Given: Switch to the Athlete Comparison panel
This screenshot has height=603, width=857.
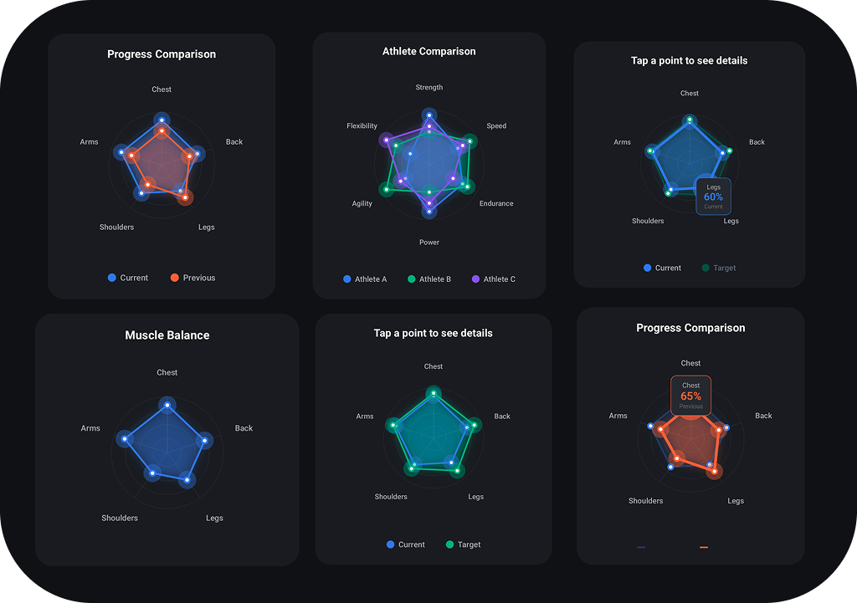Looking at the screenshot, I should 429,51.
